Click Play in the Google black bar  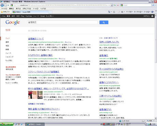point(23,16)
